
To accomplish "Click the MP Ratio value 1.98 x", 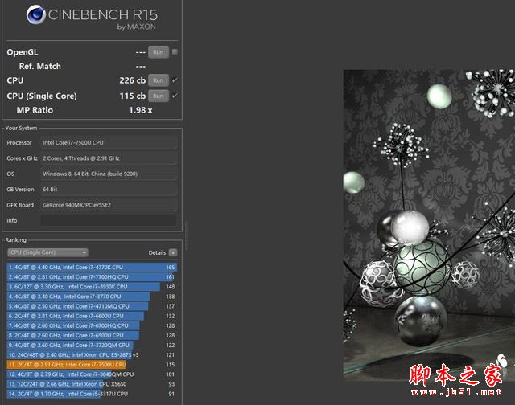I will tap(140, 110).
